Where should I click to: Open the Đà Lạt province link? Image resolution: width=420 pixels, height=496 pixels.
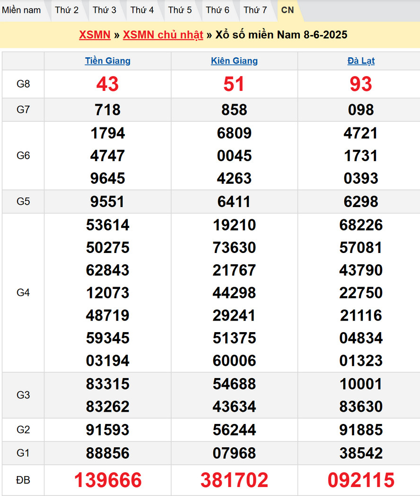pos(361,61)
